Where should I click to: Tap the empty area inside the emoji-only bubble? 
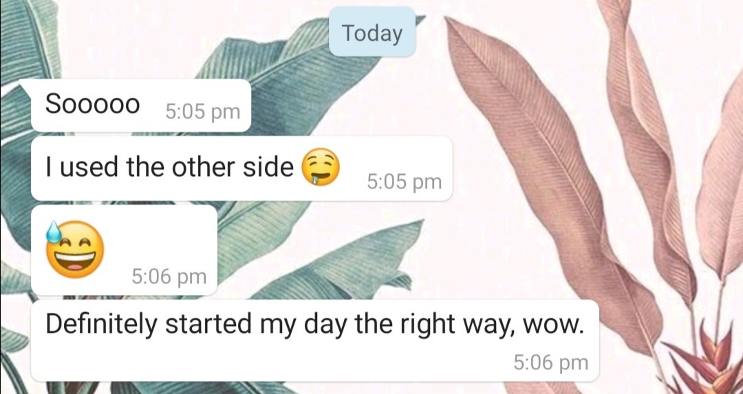161,237
